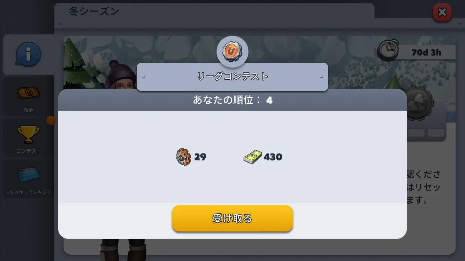Close the window with the red X
This screenshot has height=261, width=465.
442,13
